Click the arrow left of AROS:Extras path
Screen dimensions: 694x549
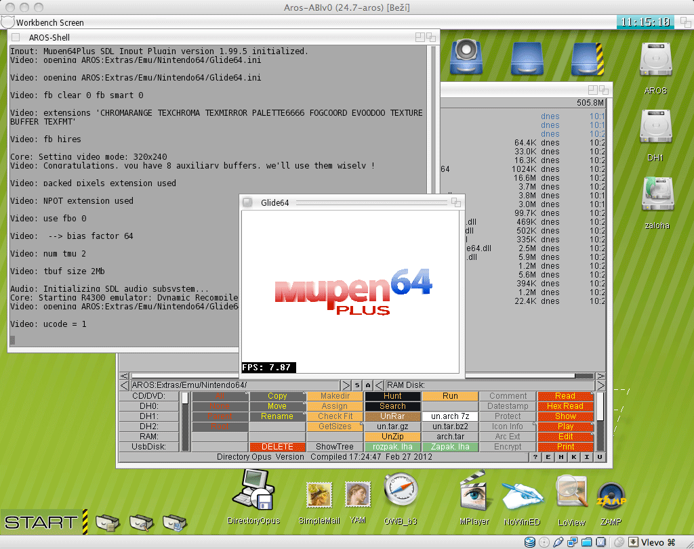click(x=124, y=385)
